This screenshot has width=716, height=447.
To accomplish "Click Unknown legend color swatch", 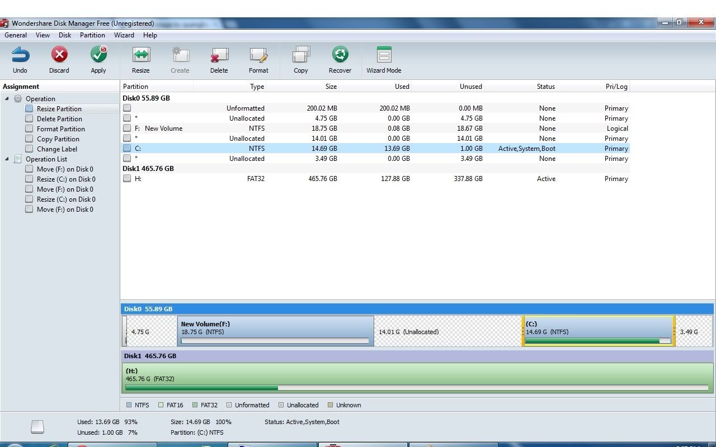I will (330, 405).
